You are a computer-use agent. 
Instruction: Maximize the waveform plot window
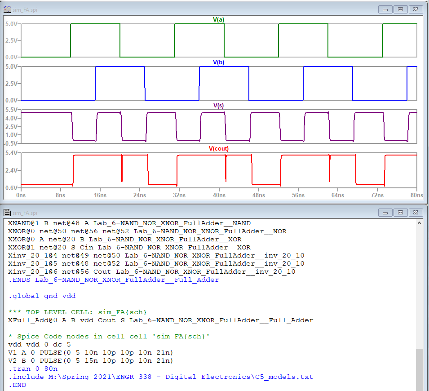(x=400, y=9)
